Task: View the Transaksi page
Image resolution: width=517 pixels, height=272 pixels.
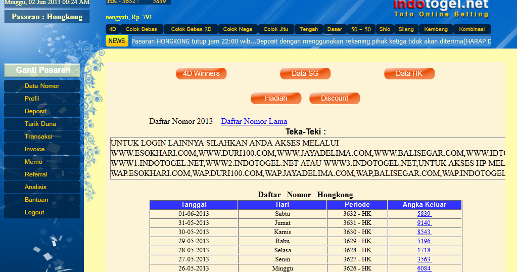Action: (42, 137)
